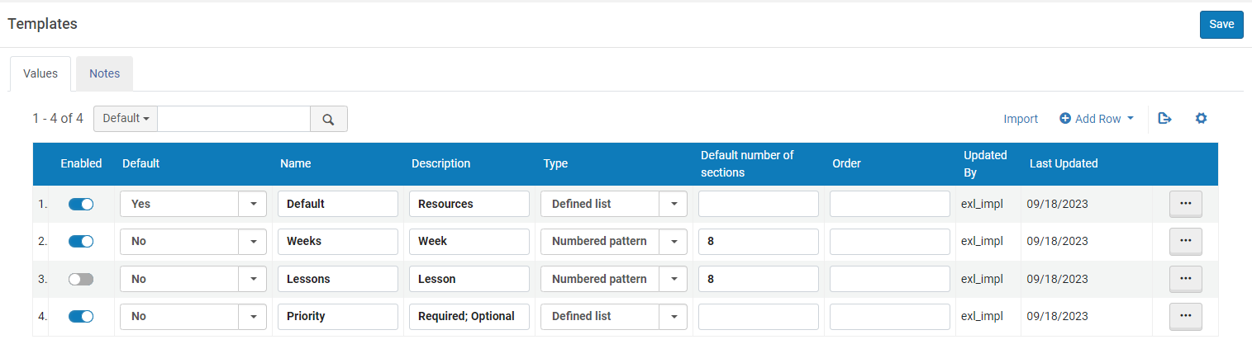This screenshot has width=1252, height=349.
Task: Open Default column dropdown for Priority row
Action: (253, 316)
